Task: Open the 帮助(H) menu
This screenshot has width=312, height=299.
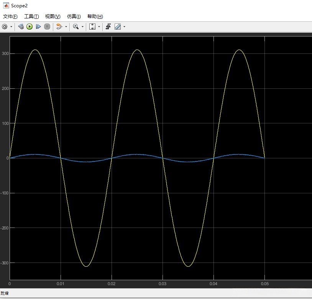Action: click(95, 17)
